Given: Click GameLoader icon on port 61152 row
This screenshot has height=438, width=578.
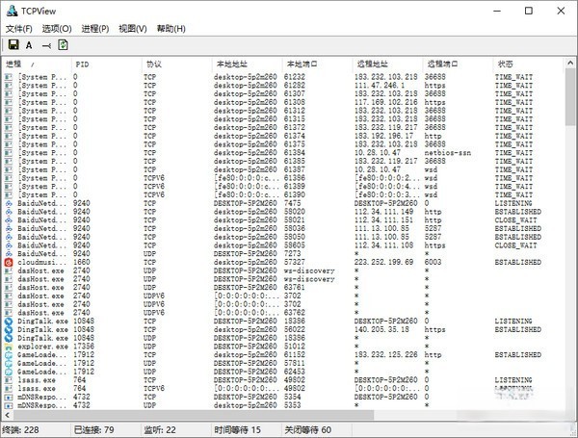Looking at the screenshot, I should (9, 355).
